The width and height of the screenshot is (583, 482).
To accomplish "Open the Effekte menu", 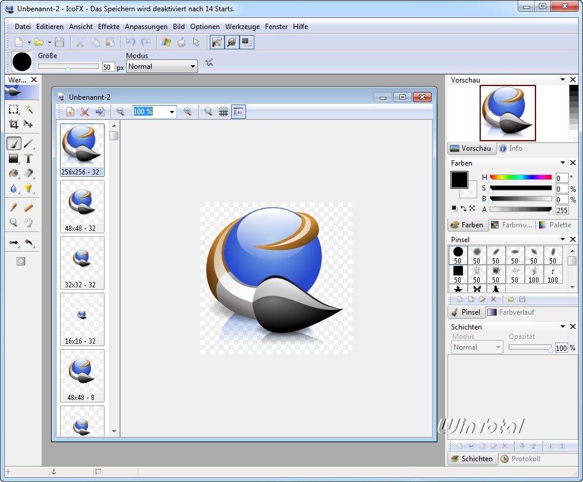I will coord(109,27).
